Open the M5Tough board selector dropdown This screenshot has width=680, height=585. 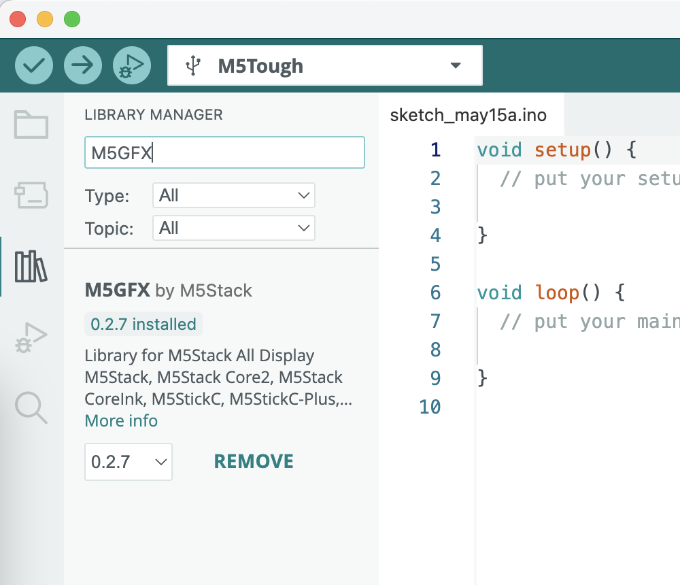pos(325,65)
